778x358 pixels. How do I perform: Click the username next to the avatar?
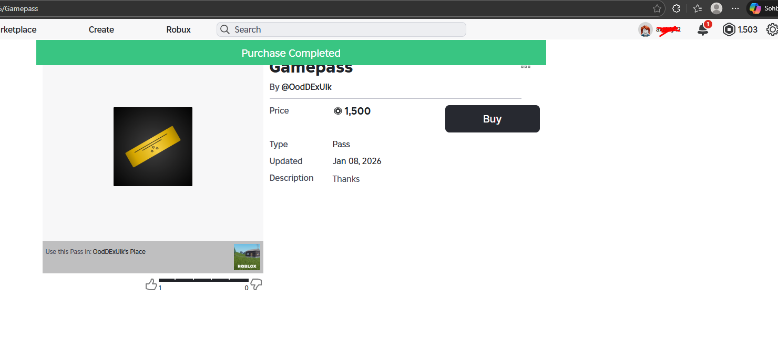[668, 30]
